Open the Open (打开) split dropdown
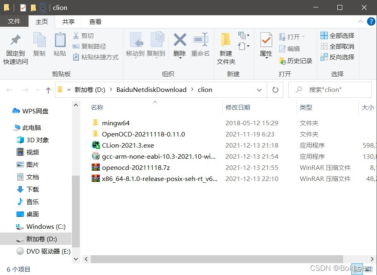 (303, 37)
